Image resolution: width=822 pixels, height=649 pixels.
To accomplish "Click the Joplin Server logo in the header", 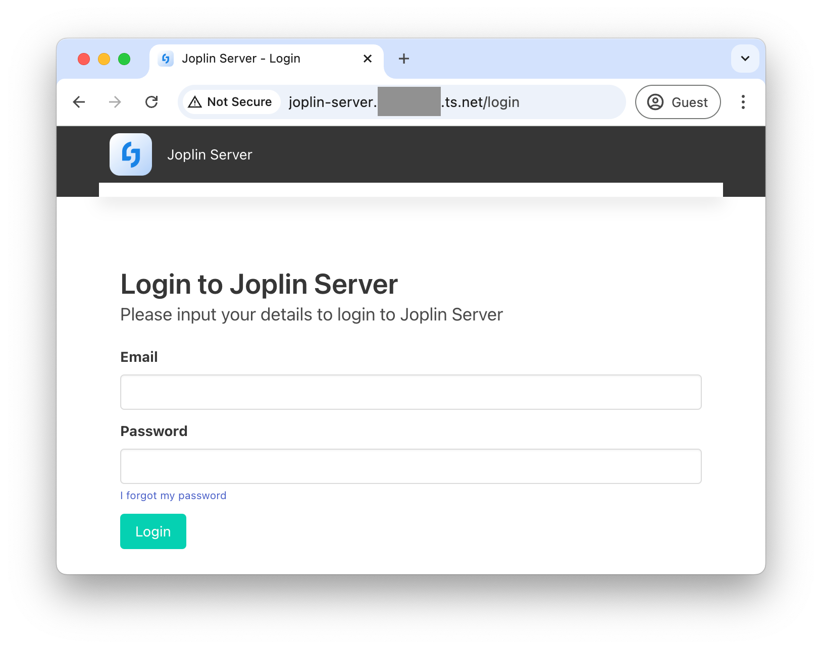I will [x=131, y=154].
